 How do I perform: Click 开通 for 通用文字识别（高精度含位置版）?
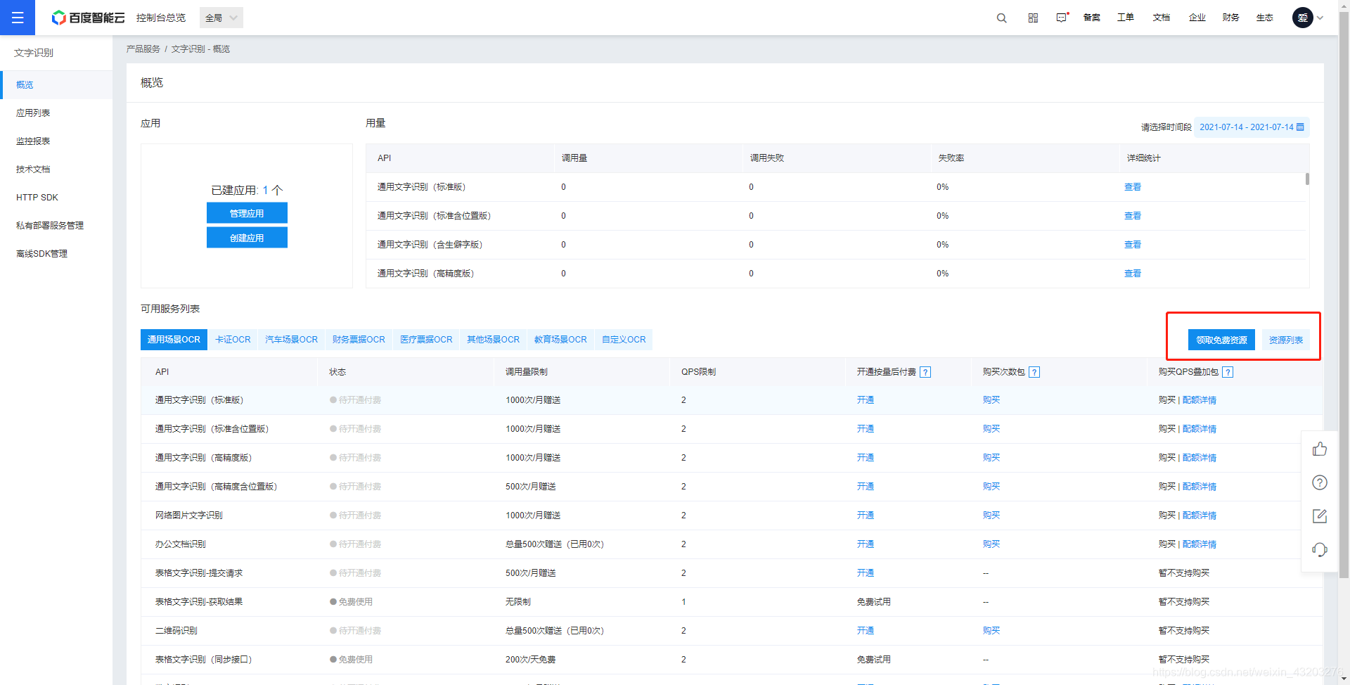tap(866, 487)
